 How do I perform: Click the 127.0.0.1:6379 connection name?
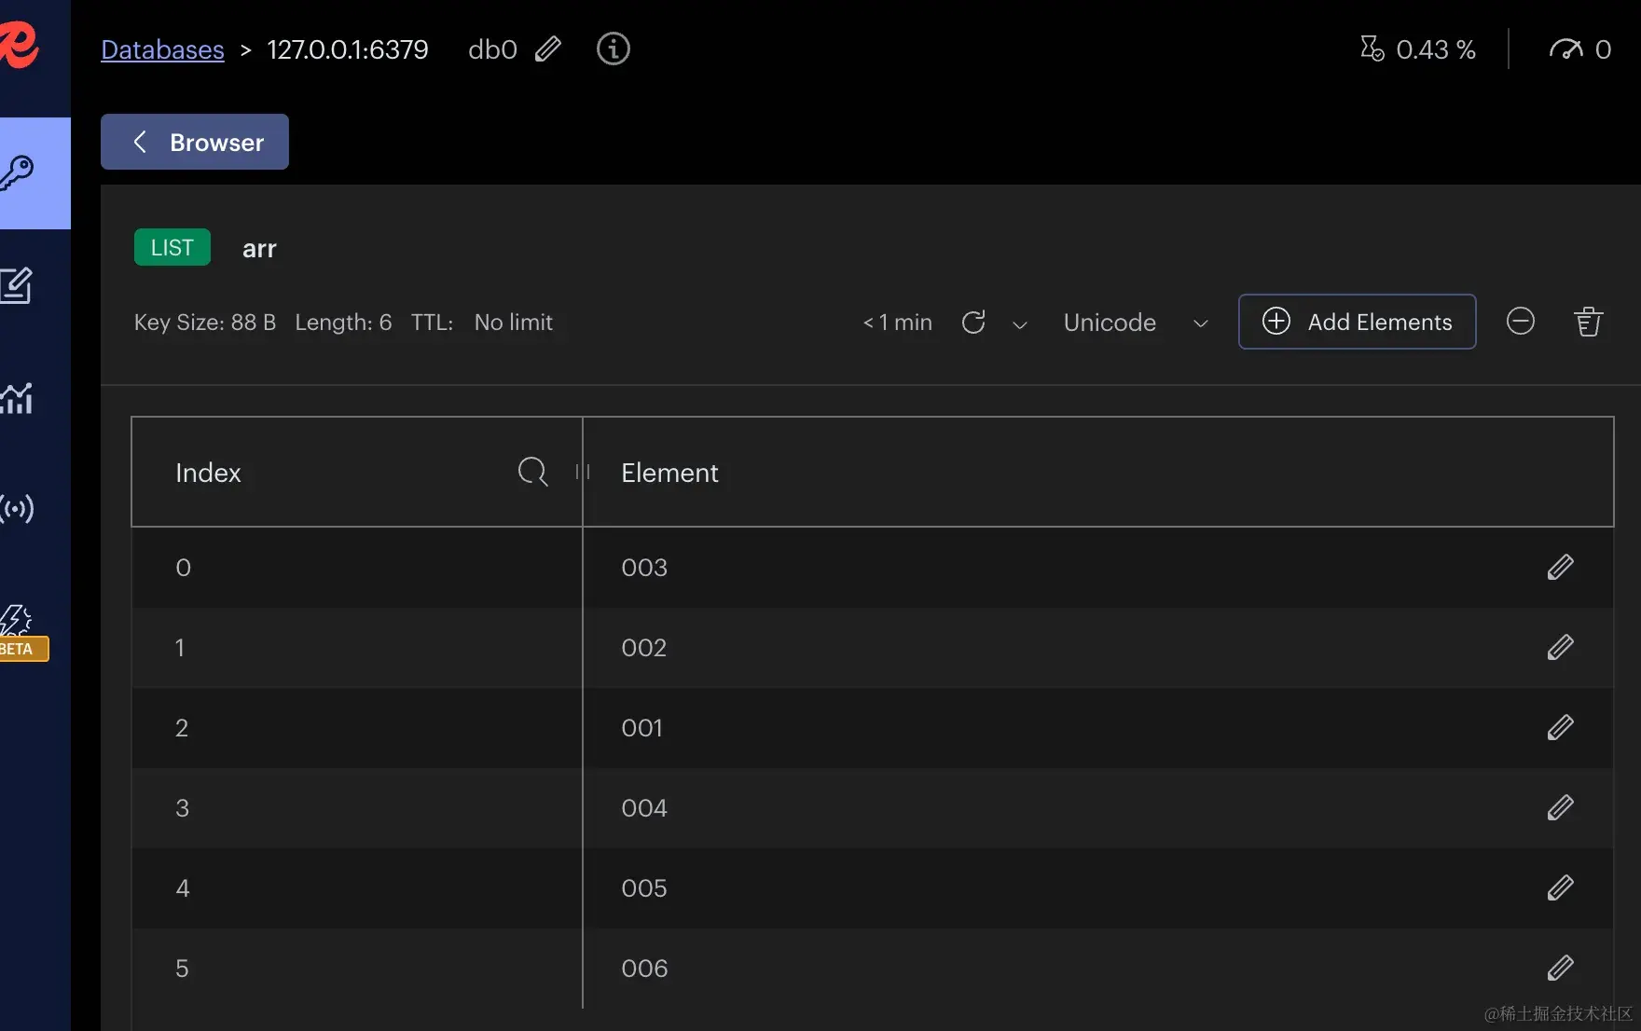pos(348,49)
